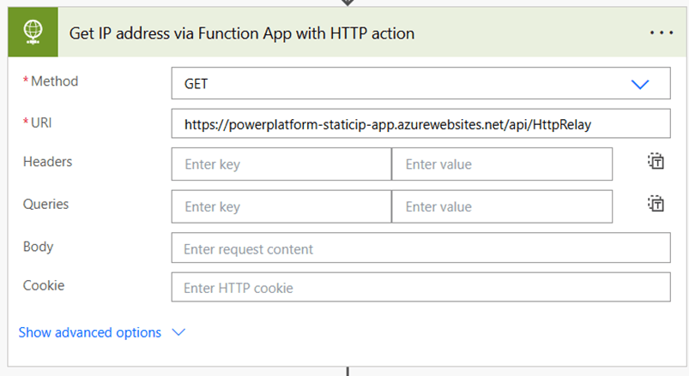This screenshot has height=376, width=689.
Task: Focus the Queries 'Enter key' field
Action: (281, 206)
